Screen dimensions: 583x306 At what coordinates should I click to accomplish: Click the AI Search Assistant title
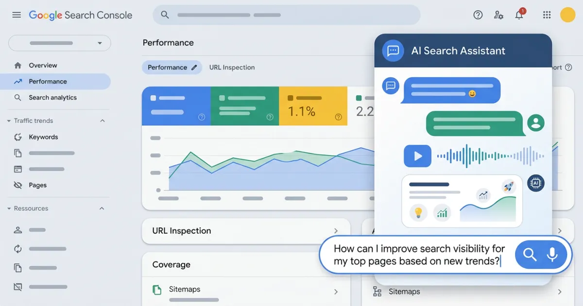coord(458,51)
